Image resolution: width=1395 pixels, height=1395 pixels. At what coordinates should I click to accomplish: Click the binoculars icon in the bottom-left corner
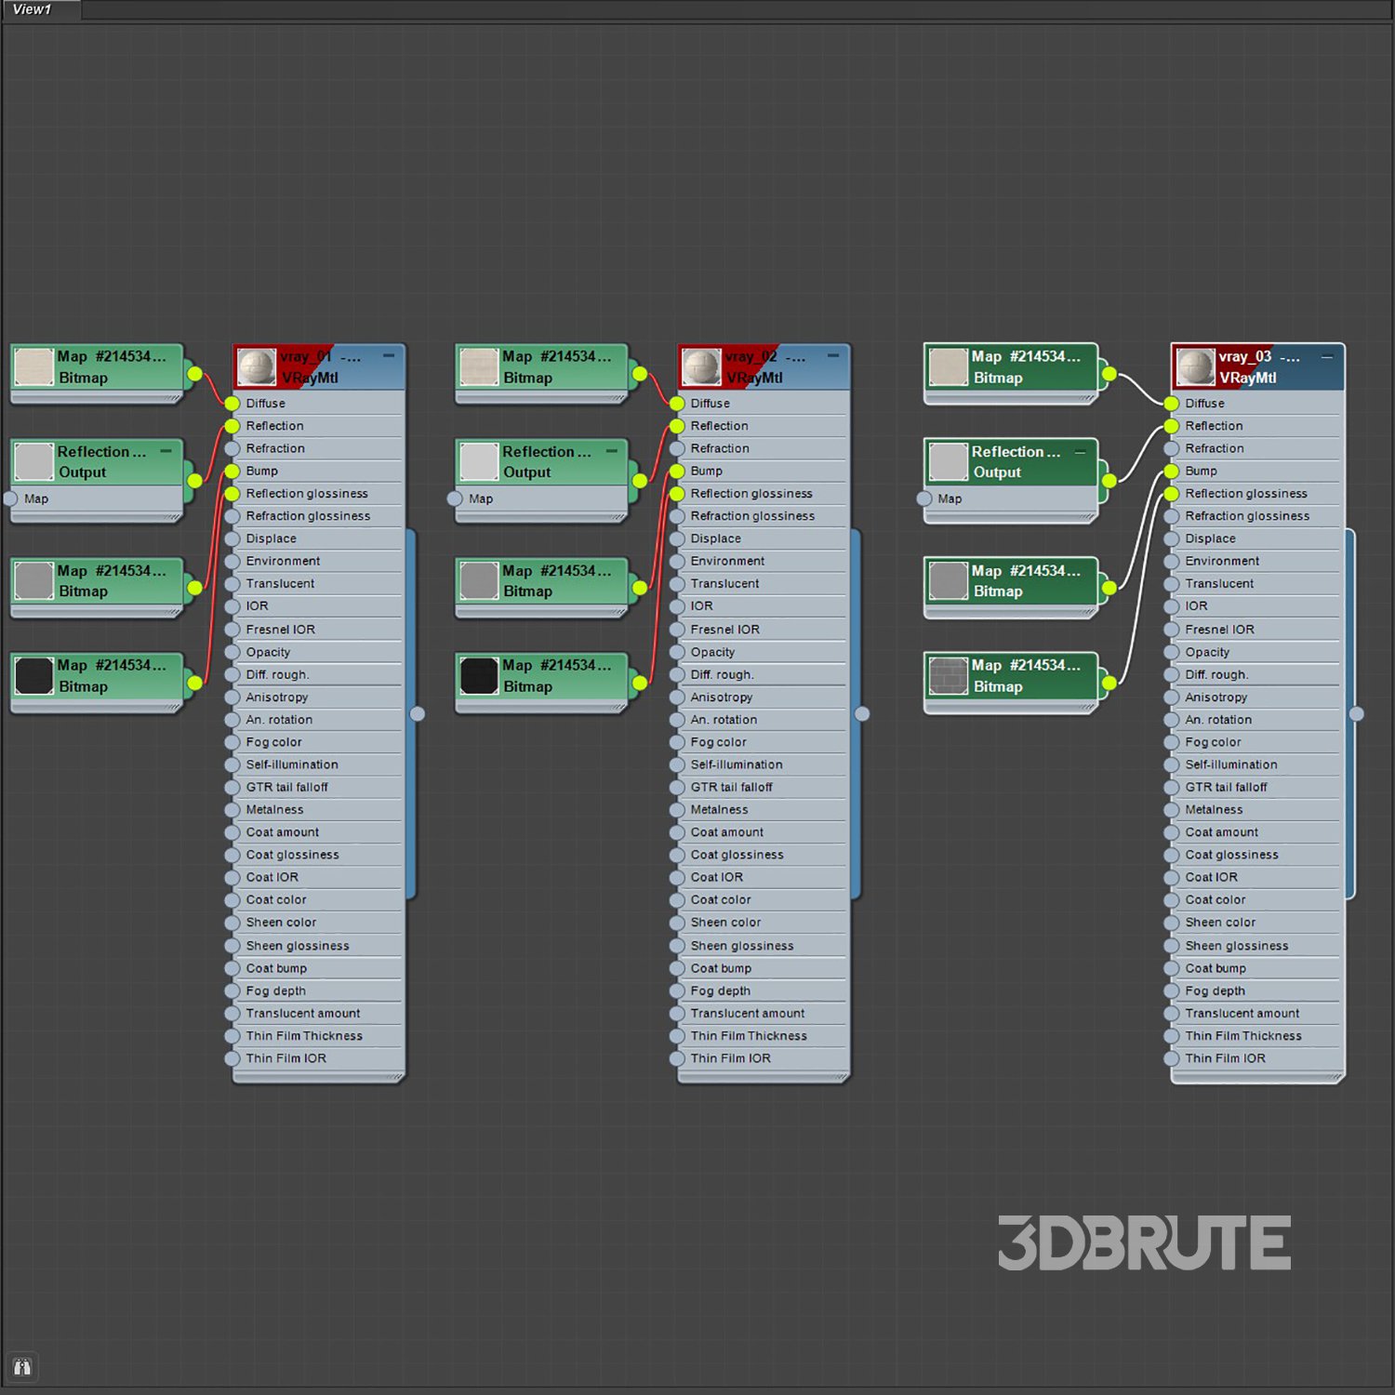(x=22, y=1366)
